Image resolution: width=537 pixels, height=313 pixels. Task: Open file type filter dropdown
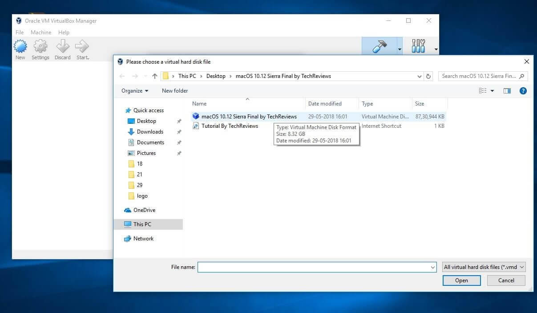[x=484, y=267]
